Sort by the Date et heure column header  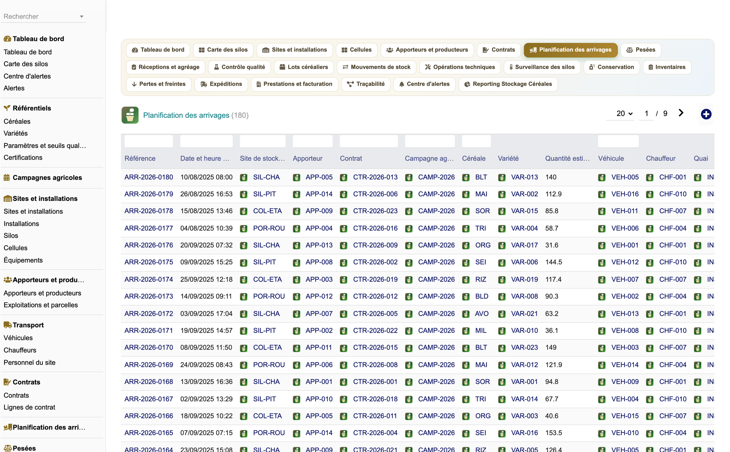pos(205,158)
